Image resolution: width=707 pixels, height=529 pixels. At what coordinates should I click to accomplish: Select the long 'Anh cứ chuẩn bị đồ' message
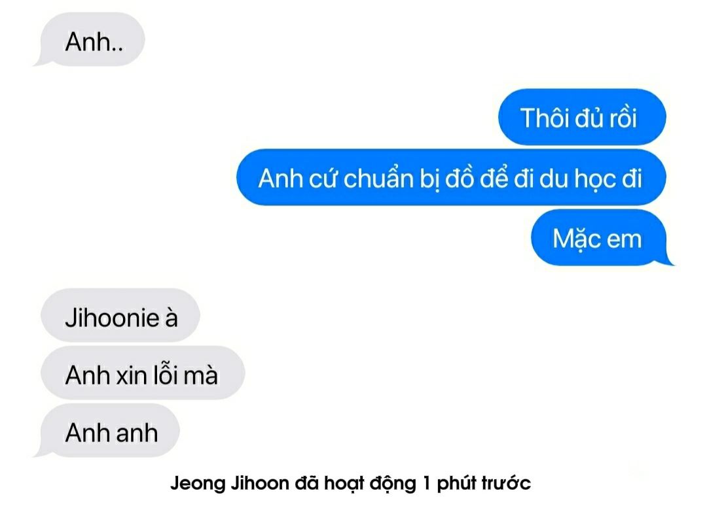click(451, 177)
